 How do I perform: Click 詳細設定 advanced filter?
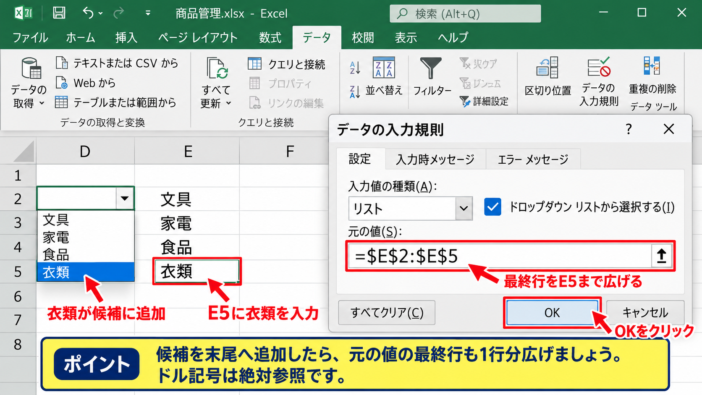pos(484,101)
